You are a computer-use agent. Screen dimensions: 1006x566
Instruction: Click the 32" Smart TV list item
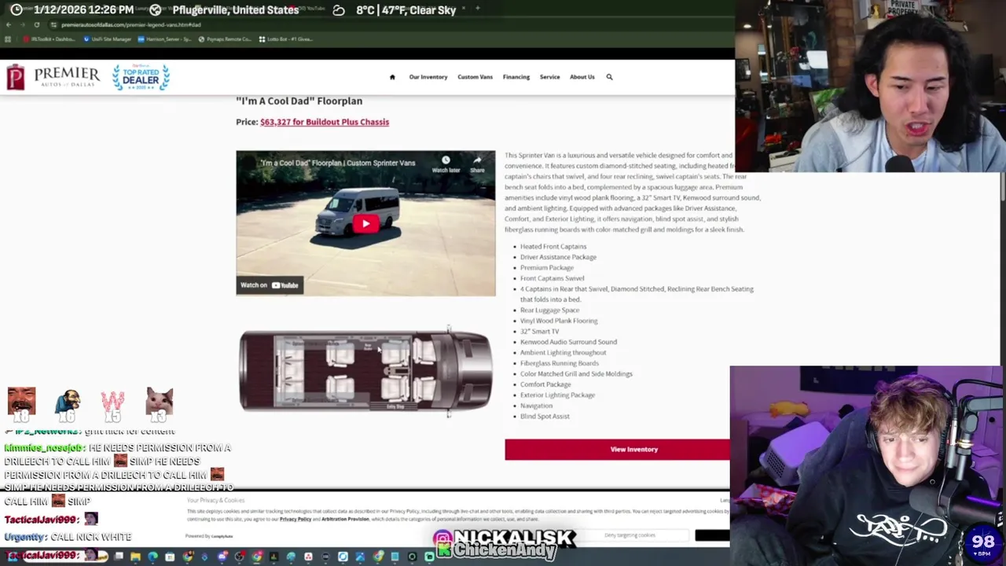539,331
